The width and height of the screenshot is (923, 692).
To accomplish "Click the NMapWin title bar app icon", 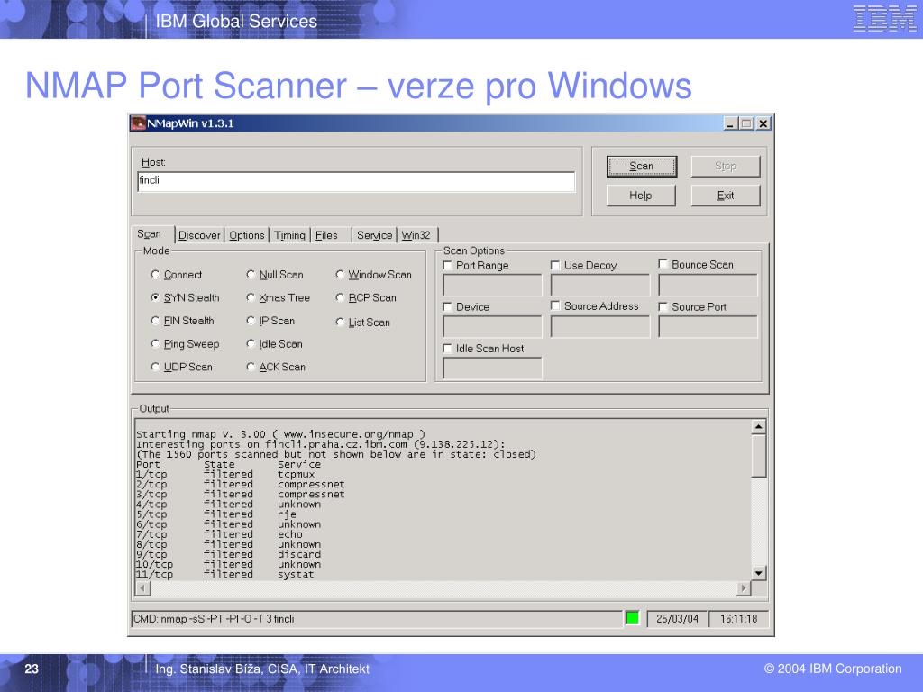I will [x=138, y=123].
